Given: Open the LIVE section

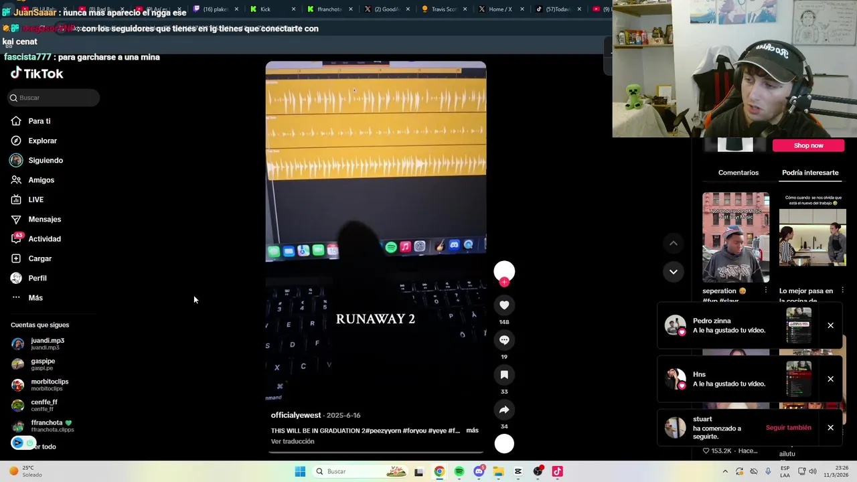Looking at the screenshot, I should 27,199.
